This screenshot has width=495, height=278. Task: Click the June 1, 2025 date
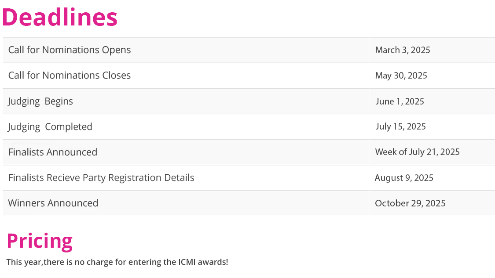(400, 101)
